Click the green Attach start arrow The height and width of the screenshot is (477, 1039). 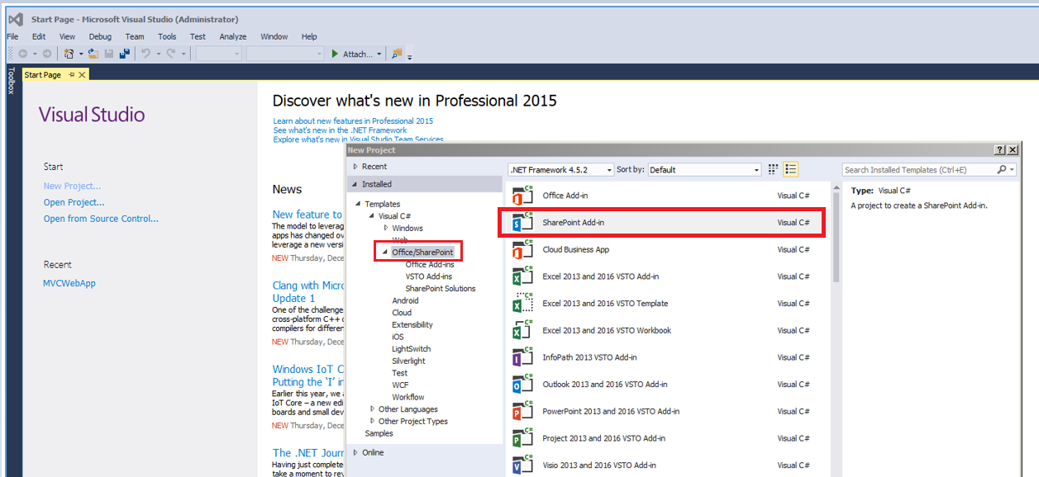(335, 54)
